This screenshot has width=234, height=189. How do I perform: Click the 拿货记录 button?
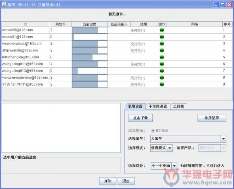[x=212, y=118]
